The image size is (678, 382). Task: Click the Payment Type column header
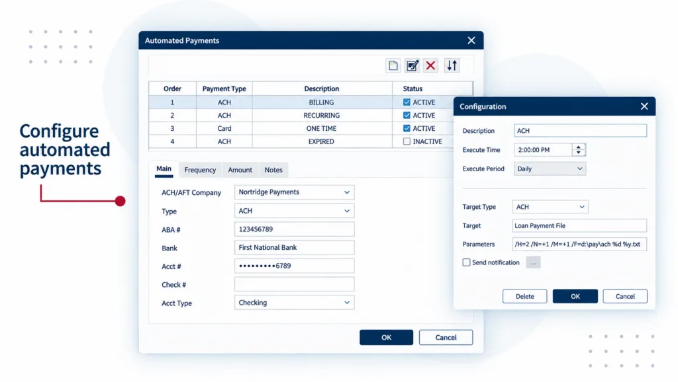[224, 89]
